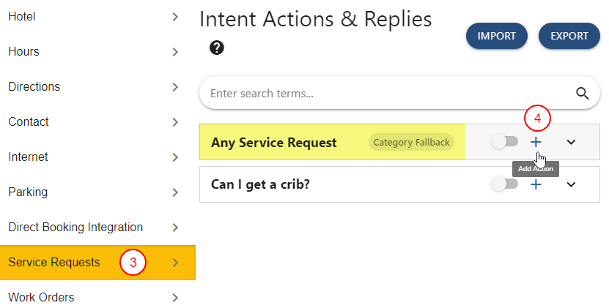Add action to 'Can I get a crib?'
The width and height of the screenshot is (609, 308).
click(536, 184)
